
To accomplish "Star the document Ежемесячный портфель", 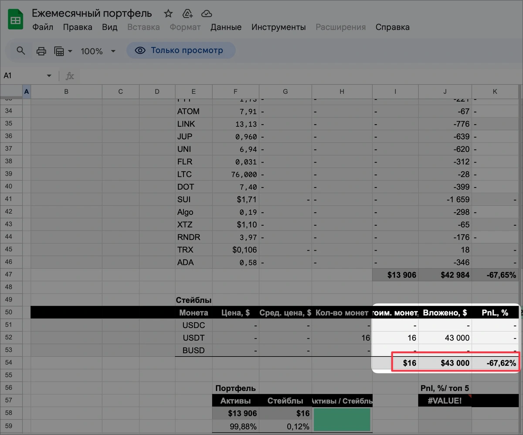I will coord(168,14).
